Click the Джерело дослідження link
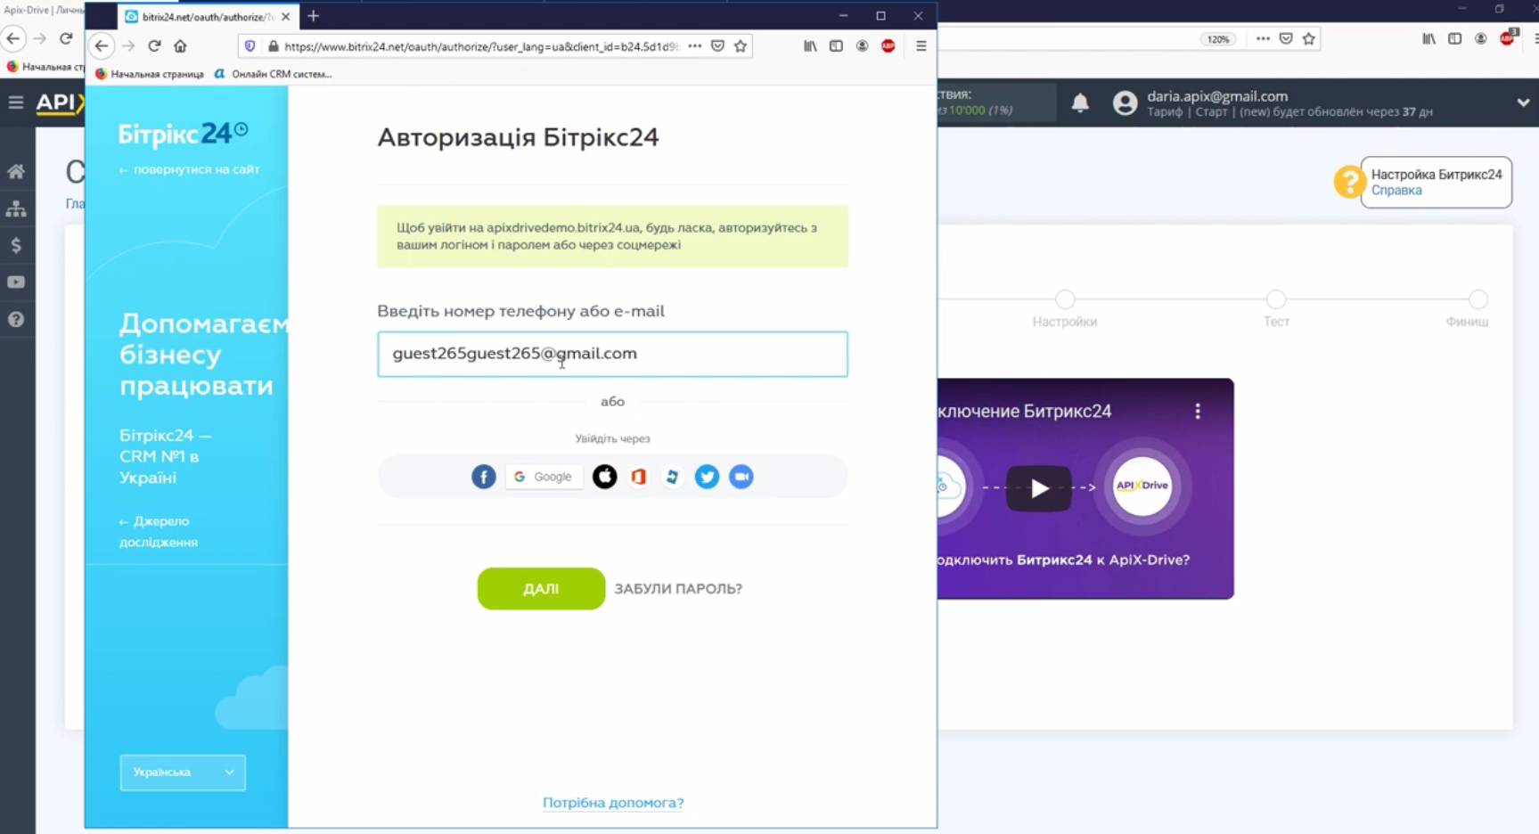The width and height of the screenshot is (1539, 834). tap(159, 531)
